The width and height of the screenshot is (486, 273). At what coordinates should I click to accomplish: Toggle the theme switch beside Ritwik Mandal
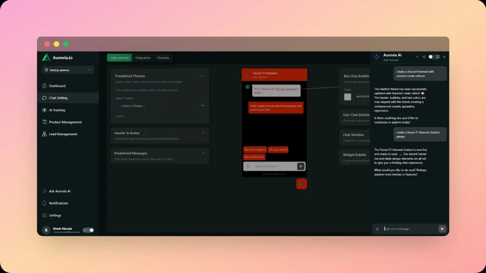(x=88, y=230)
